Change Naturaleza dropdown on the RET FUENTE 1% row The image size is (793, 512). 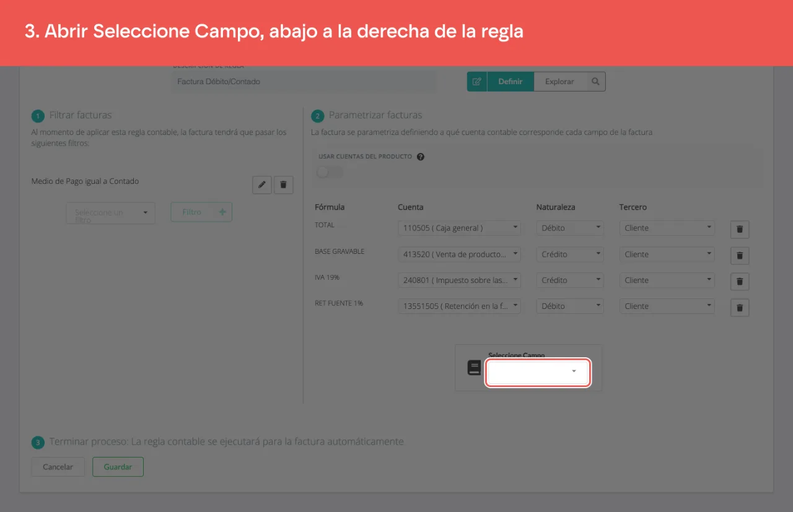(570, 306)
